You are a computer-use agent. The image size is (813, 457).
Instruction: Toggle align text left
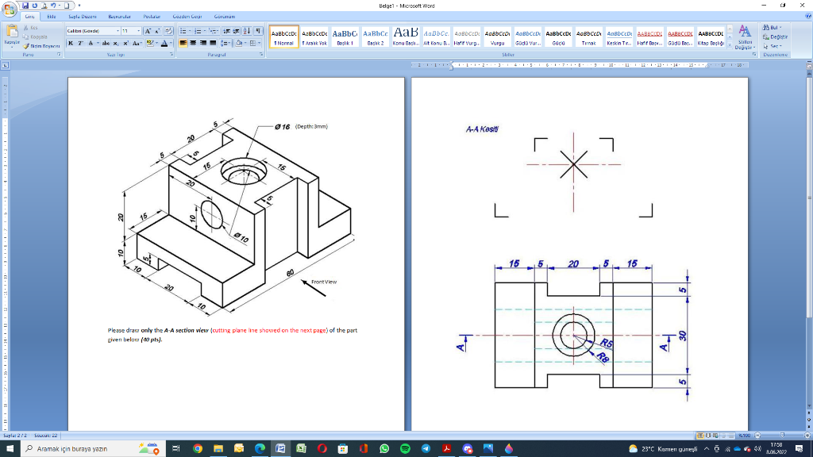183,44
